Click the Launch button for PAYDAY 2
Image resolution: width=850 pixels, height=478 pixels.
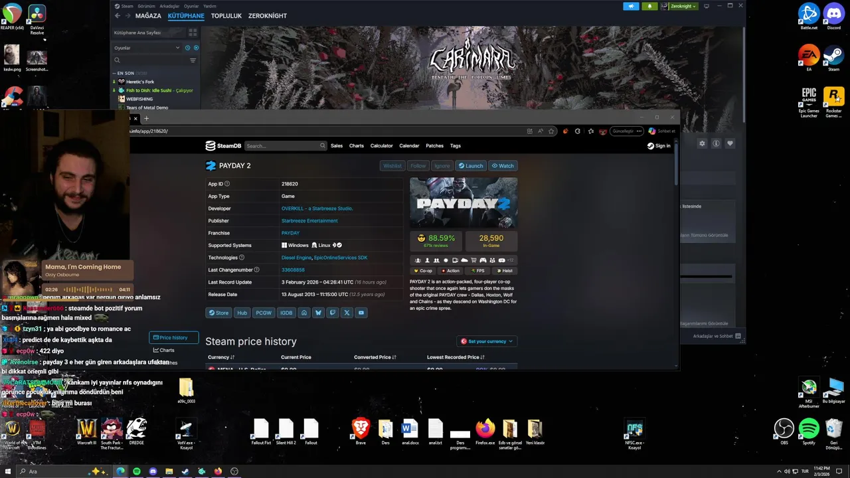[471, 166]
